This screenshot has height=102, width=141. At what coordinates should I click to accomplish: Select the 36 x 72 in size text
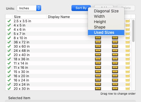point(22,42)
